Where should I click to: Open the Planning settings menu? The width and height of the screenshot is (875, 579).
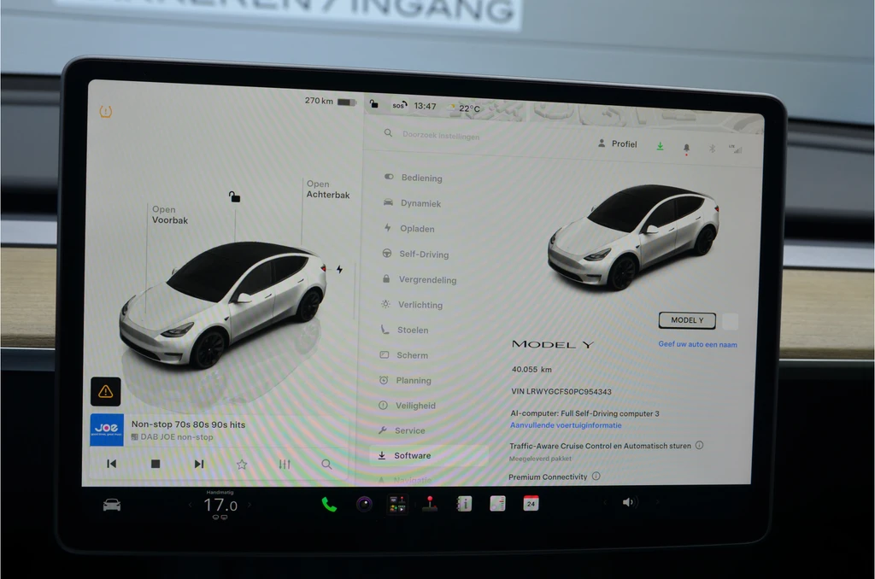(x=405, y=380)
